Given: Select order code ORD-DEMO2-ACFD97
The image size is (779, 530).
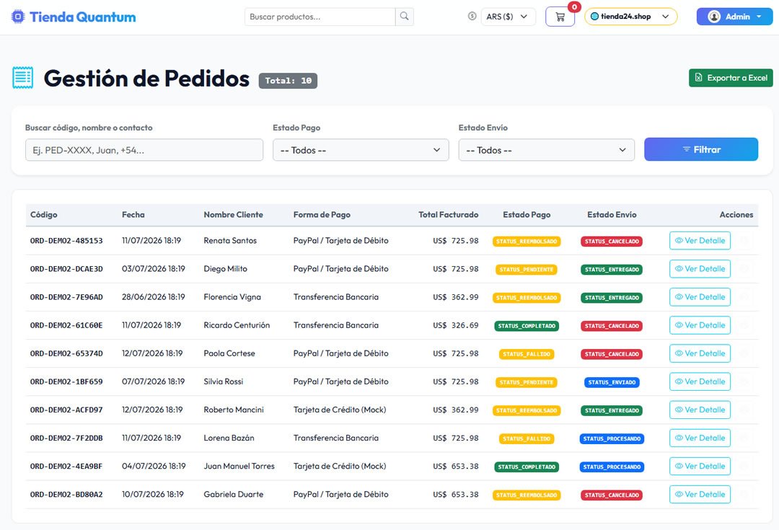Looking at the screenshot, I should click(66, 410).
